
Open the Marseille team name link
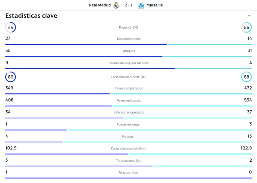click(x=155, y=5)
